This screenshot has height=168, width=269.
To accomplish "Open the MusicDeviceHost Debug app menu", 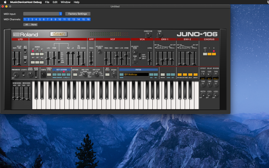I will [26, 2].
